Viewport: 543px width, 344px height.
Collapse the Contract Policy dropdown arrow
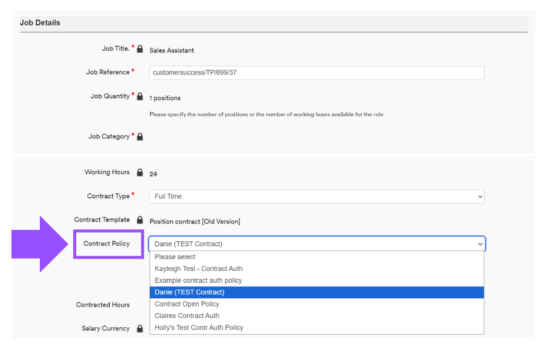coord(480,244)
